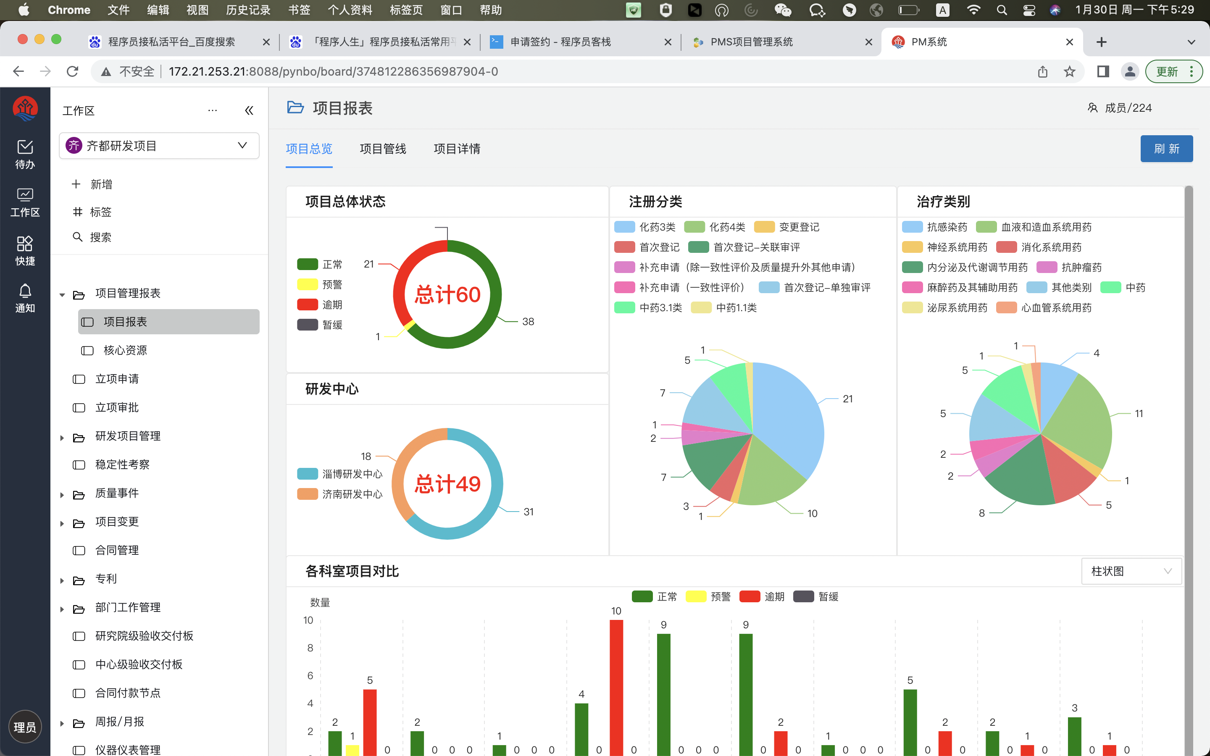Expand the 周报/月报 tree folder

(x=62, y=724)
